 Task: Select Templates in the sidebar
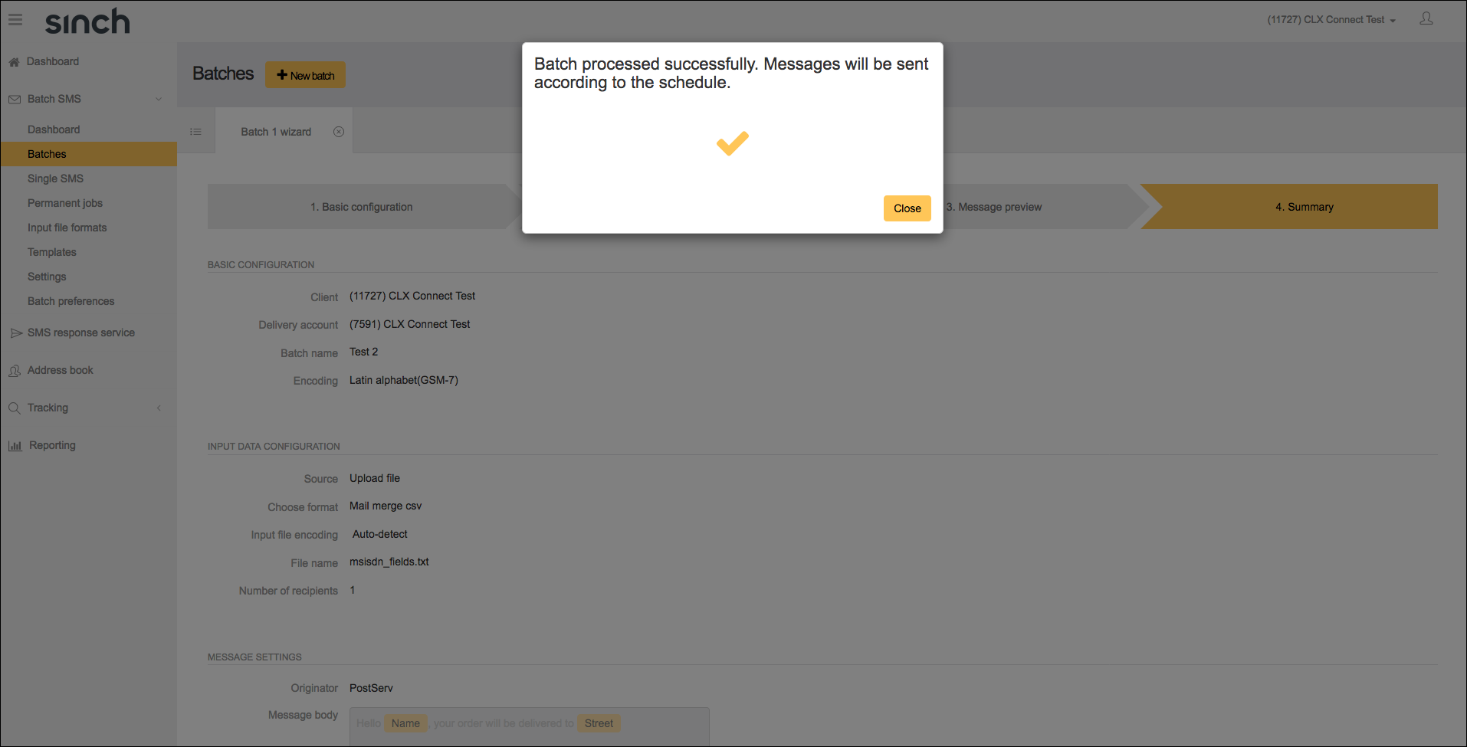click(51, 252)
